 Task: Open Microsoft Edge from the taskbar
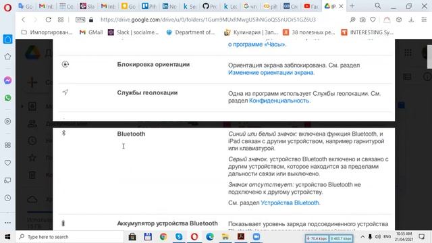click(x=210, y=237)
